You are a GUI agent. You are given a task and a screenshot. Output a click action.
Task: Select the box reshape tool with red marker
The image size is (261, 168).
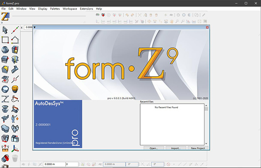click(x=5, y=60)
